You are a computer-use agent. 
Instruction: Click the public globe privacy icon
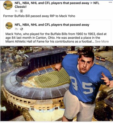(x=22, y=29)
